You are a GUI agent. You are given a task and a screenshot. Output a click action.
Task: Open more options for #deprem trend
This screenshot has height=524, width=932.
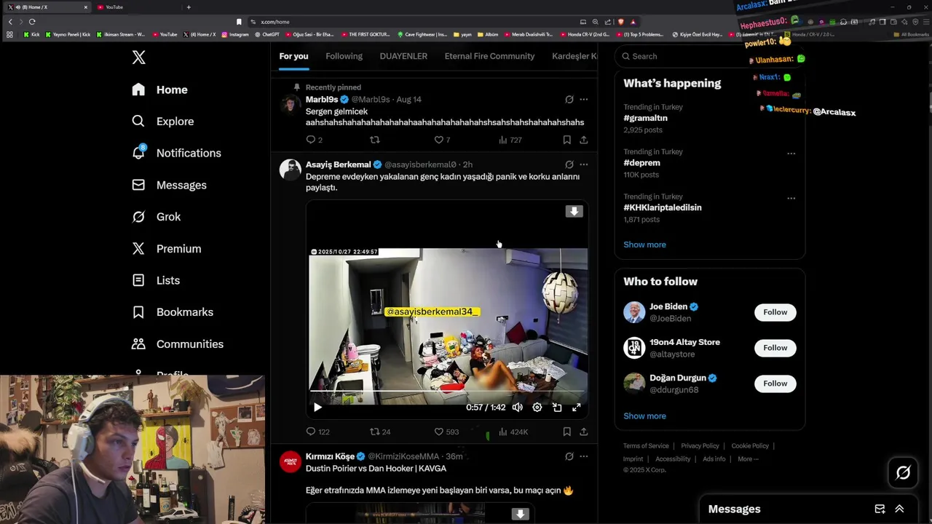click(x=791, y=154)
